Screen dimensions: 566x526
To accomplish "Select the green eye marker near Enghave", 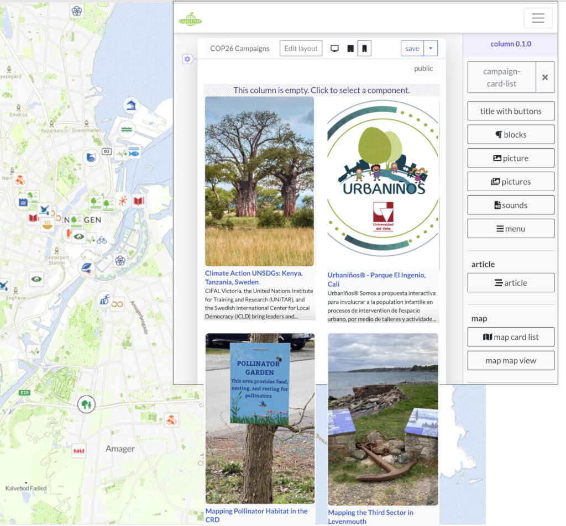I will click(x=36, y=279).
